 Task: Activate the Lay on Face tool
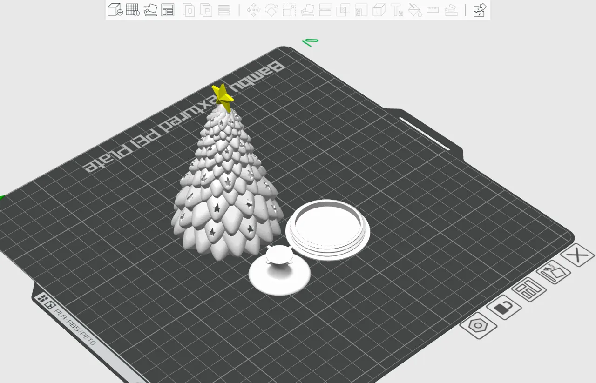307,10
